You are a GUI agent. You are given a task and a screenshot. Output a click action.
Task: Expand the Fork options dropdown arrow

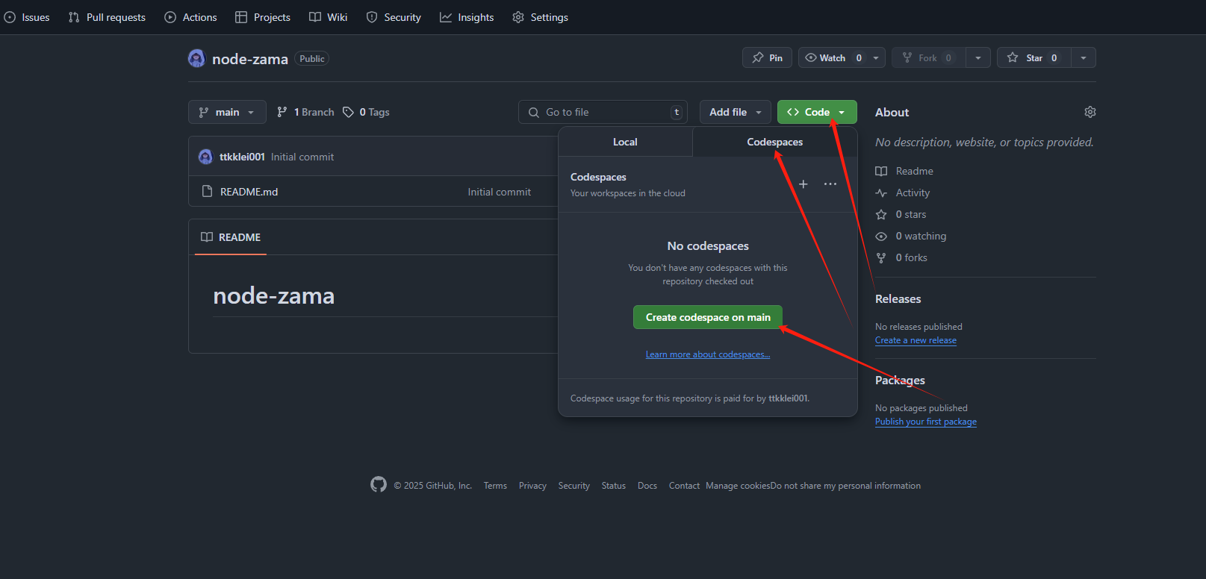tap(978, 57)
